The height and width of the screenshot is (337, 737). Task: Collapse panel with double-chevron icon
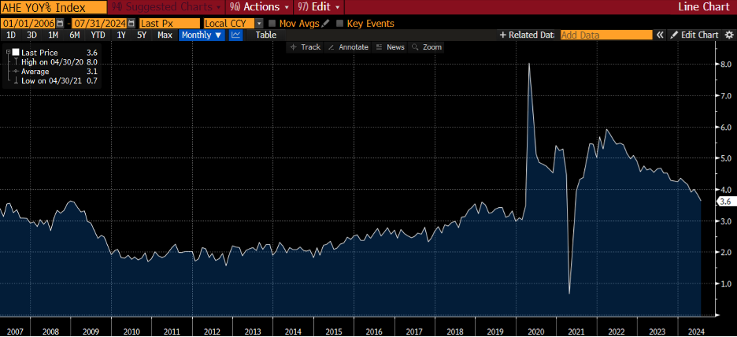pos(661,35)
